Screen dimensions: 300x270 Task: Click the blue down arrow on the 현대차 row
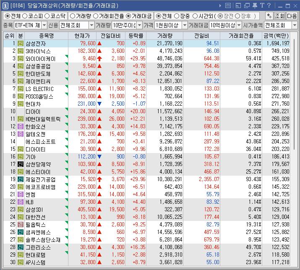[x=99, y=104]
